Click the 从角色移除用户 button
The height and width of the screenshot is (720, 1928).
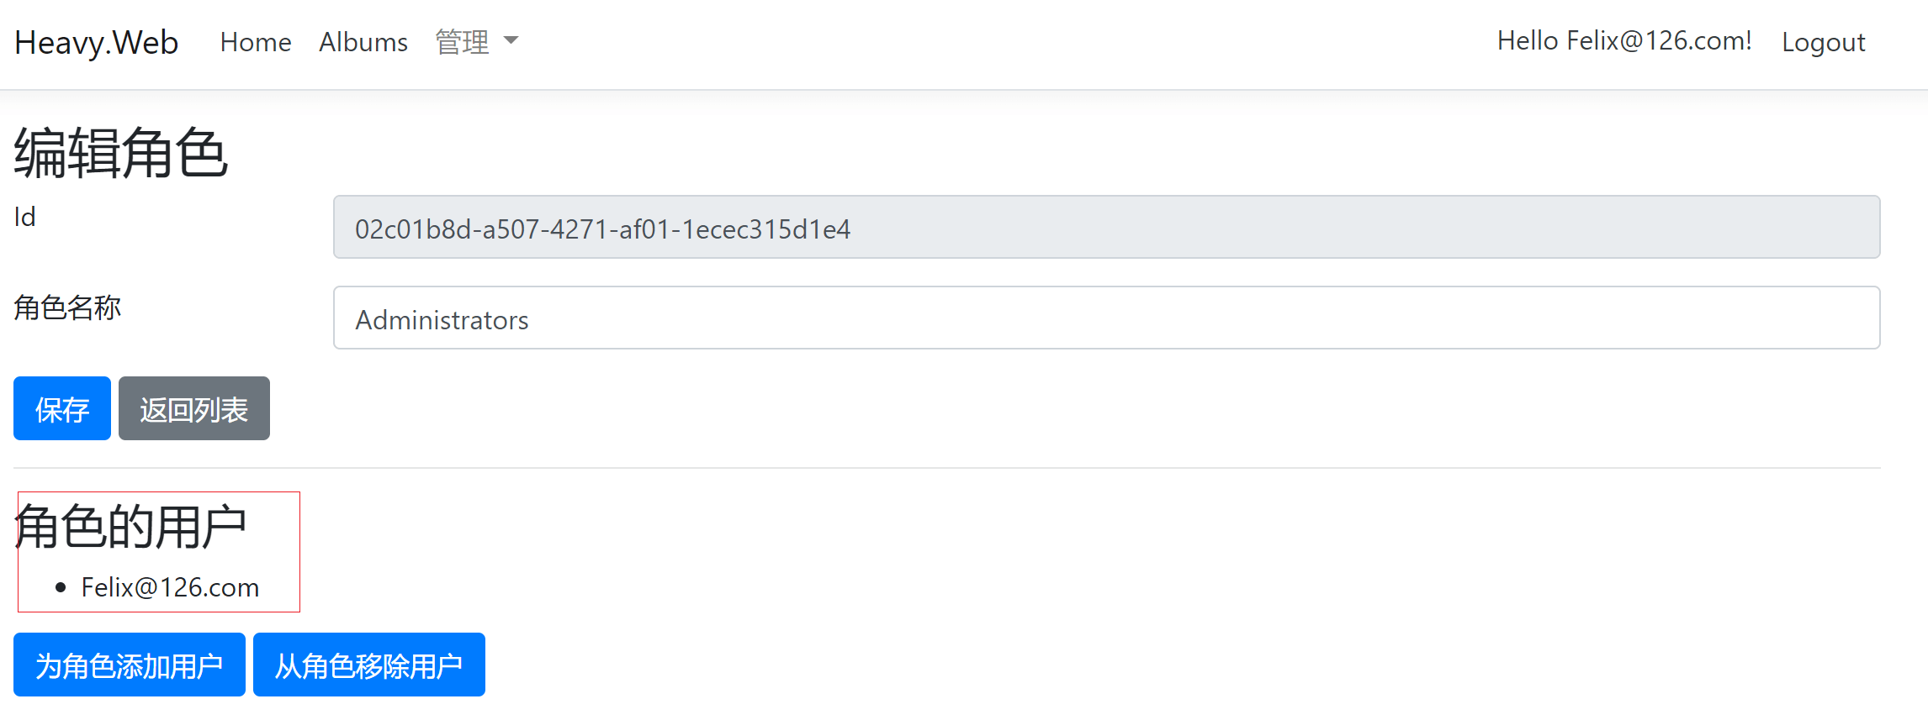click(369, 665)
